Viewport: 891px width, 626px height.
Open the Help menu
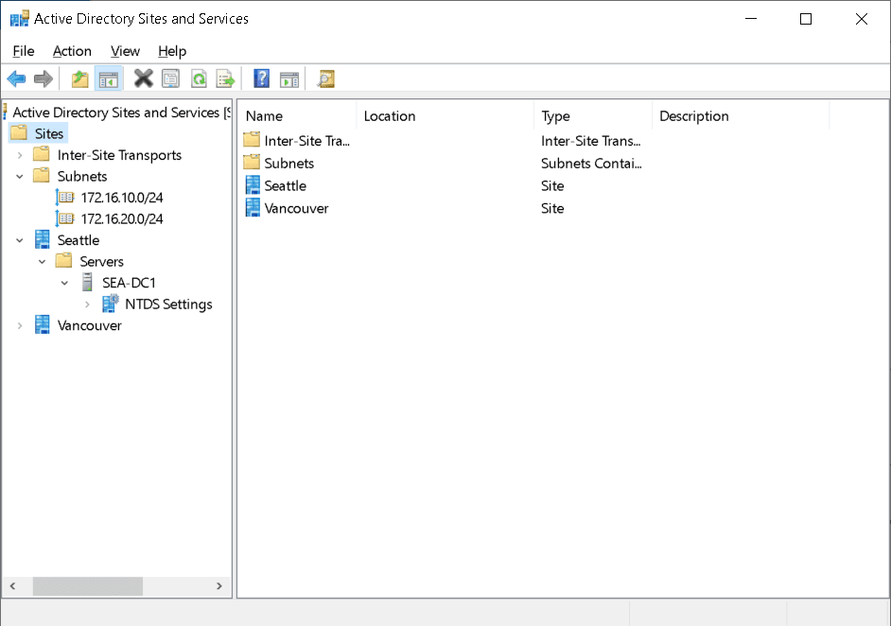[172, 51]
